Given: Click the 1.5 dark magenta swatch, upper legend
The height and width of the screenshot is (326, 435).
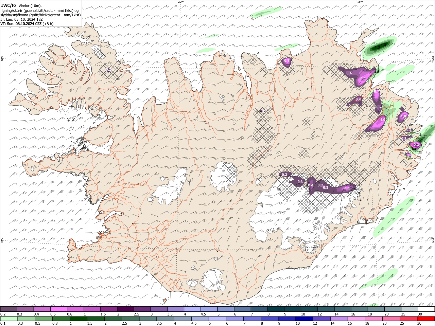Looking at the screenshot, I should [108, 309].
